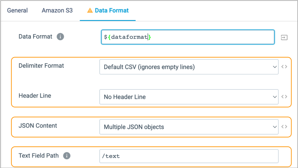Switch to the Amazon S3 tab
Viewport: 298px width, 168px height.
(57, 10)
